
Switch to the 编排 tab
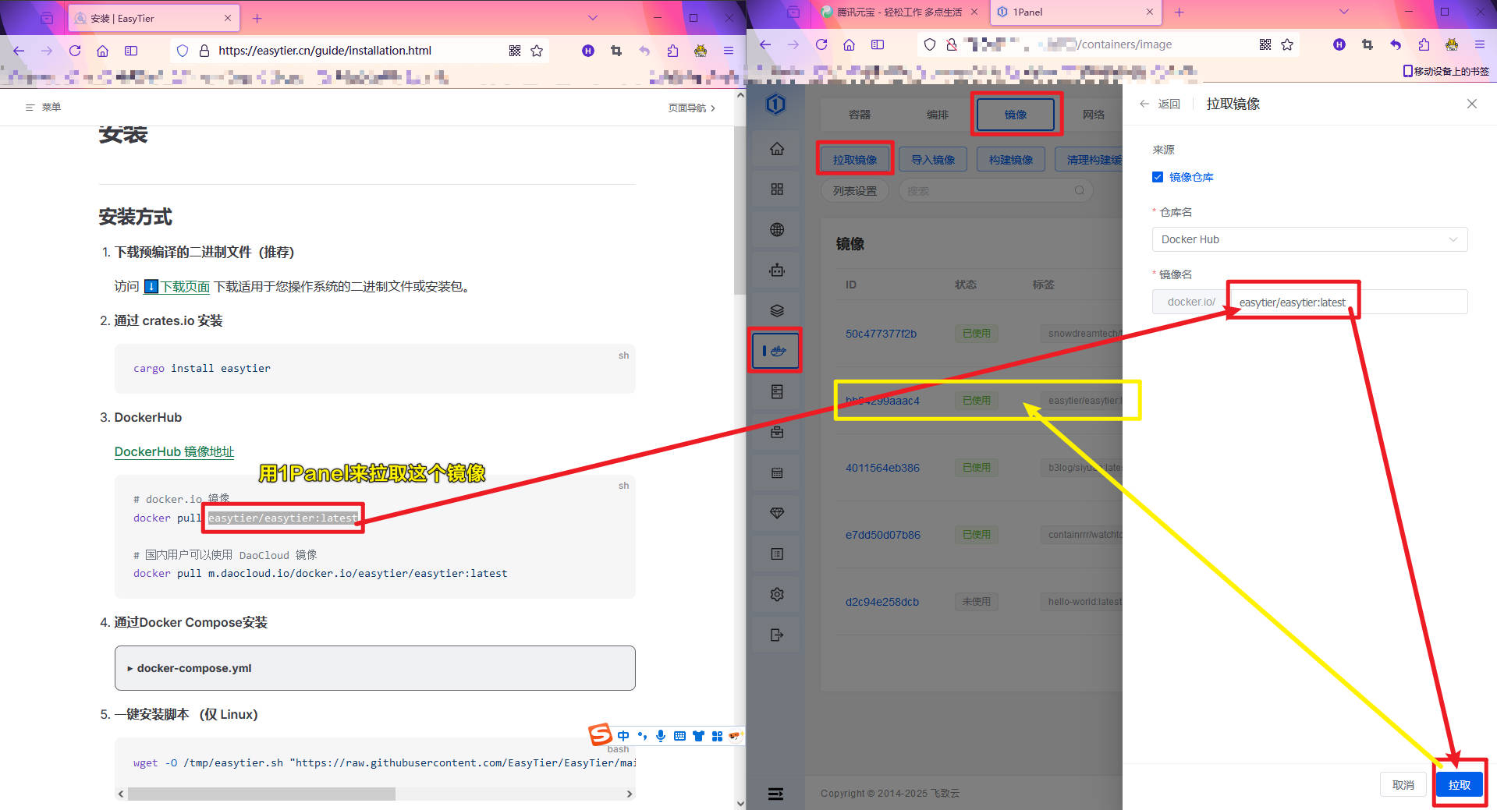[937, 115]
